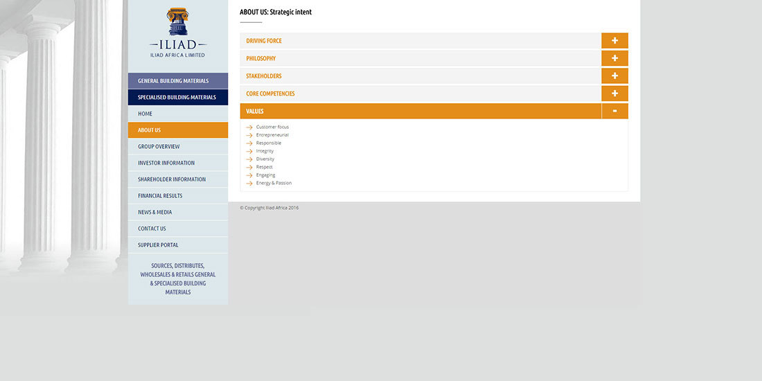Open the Supplier Portal link
The height and width of the screenshot is (381, 762).
point(158,245)
